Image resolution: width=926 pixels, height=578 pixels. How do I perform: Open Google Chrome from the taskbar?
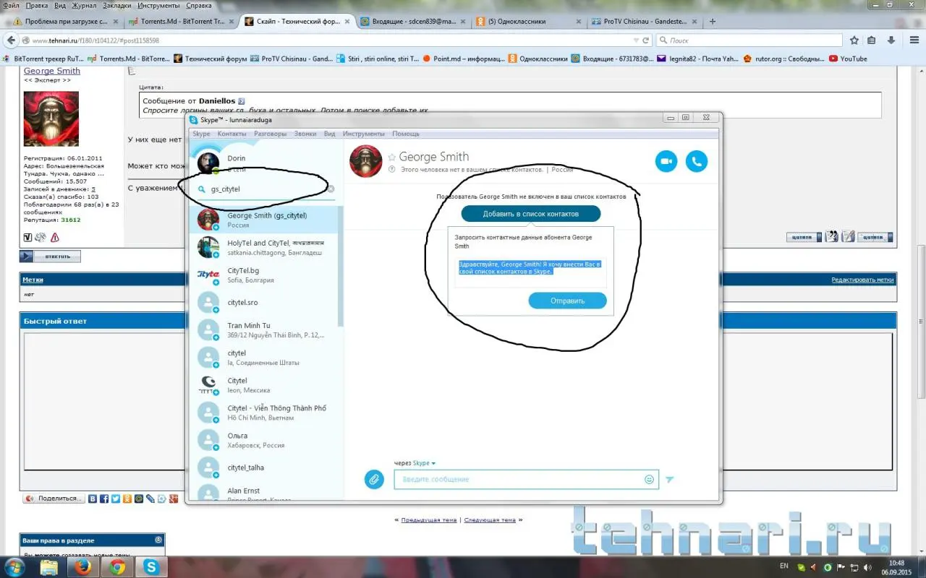pos(118,567)
